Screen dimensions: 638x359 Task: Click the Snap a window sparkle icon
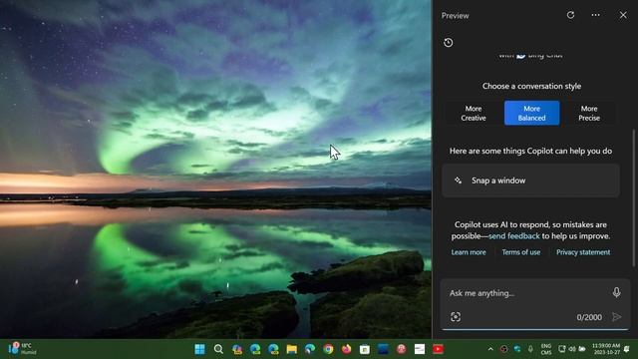[x=459, y=180]
